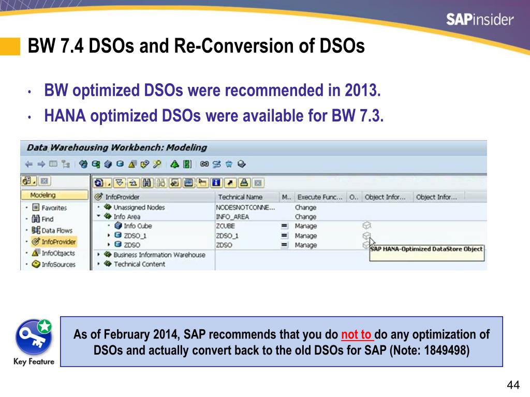The height and width of the screenshot is (397, 530).
Task: Click the blue information icon in the tree toolbar
Action: [216, 183]
